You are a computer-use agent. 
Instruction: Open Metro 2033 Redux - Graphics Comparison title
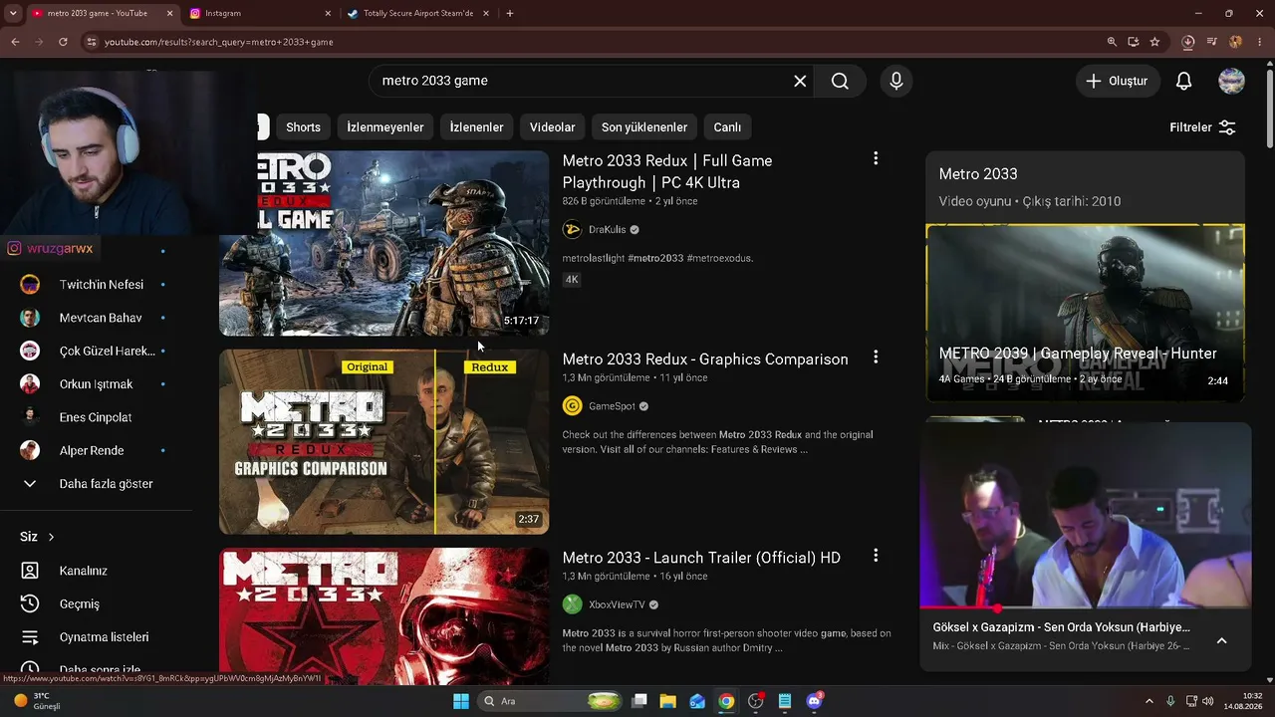(x=705, y=359)
